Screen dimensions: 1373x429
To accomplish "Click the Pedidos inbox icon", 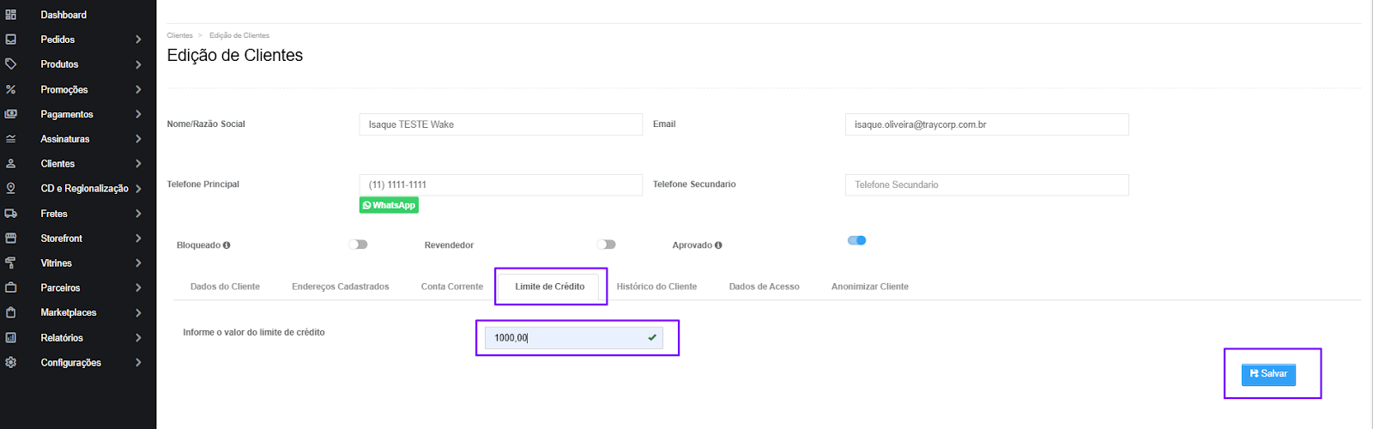I will [10, 39].
